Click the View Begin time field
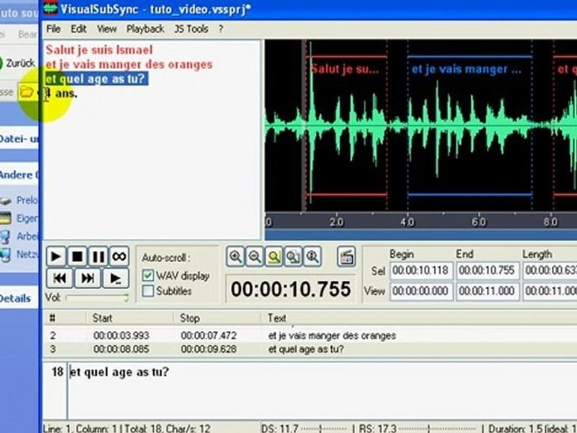The height and width of the screenshot is (433, 577). pyautogui.click(x=421, y=291)
